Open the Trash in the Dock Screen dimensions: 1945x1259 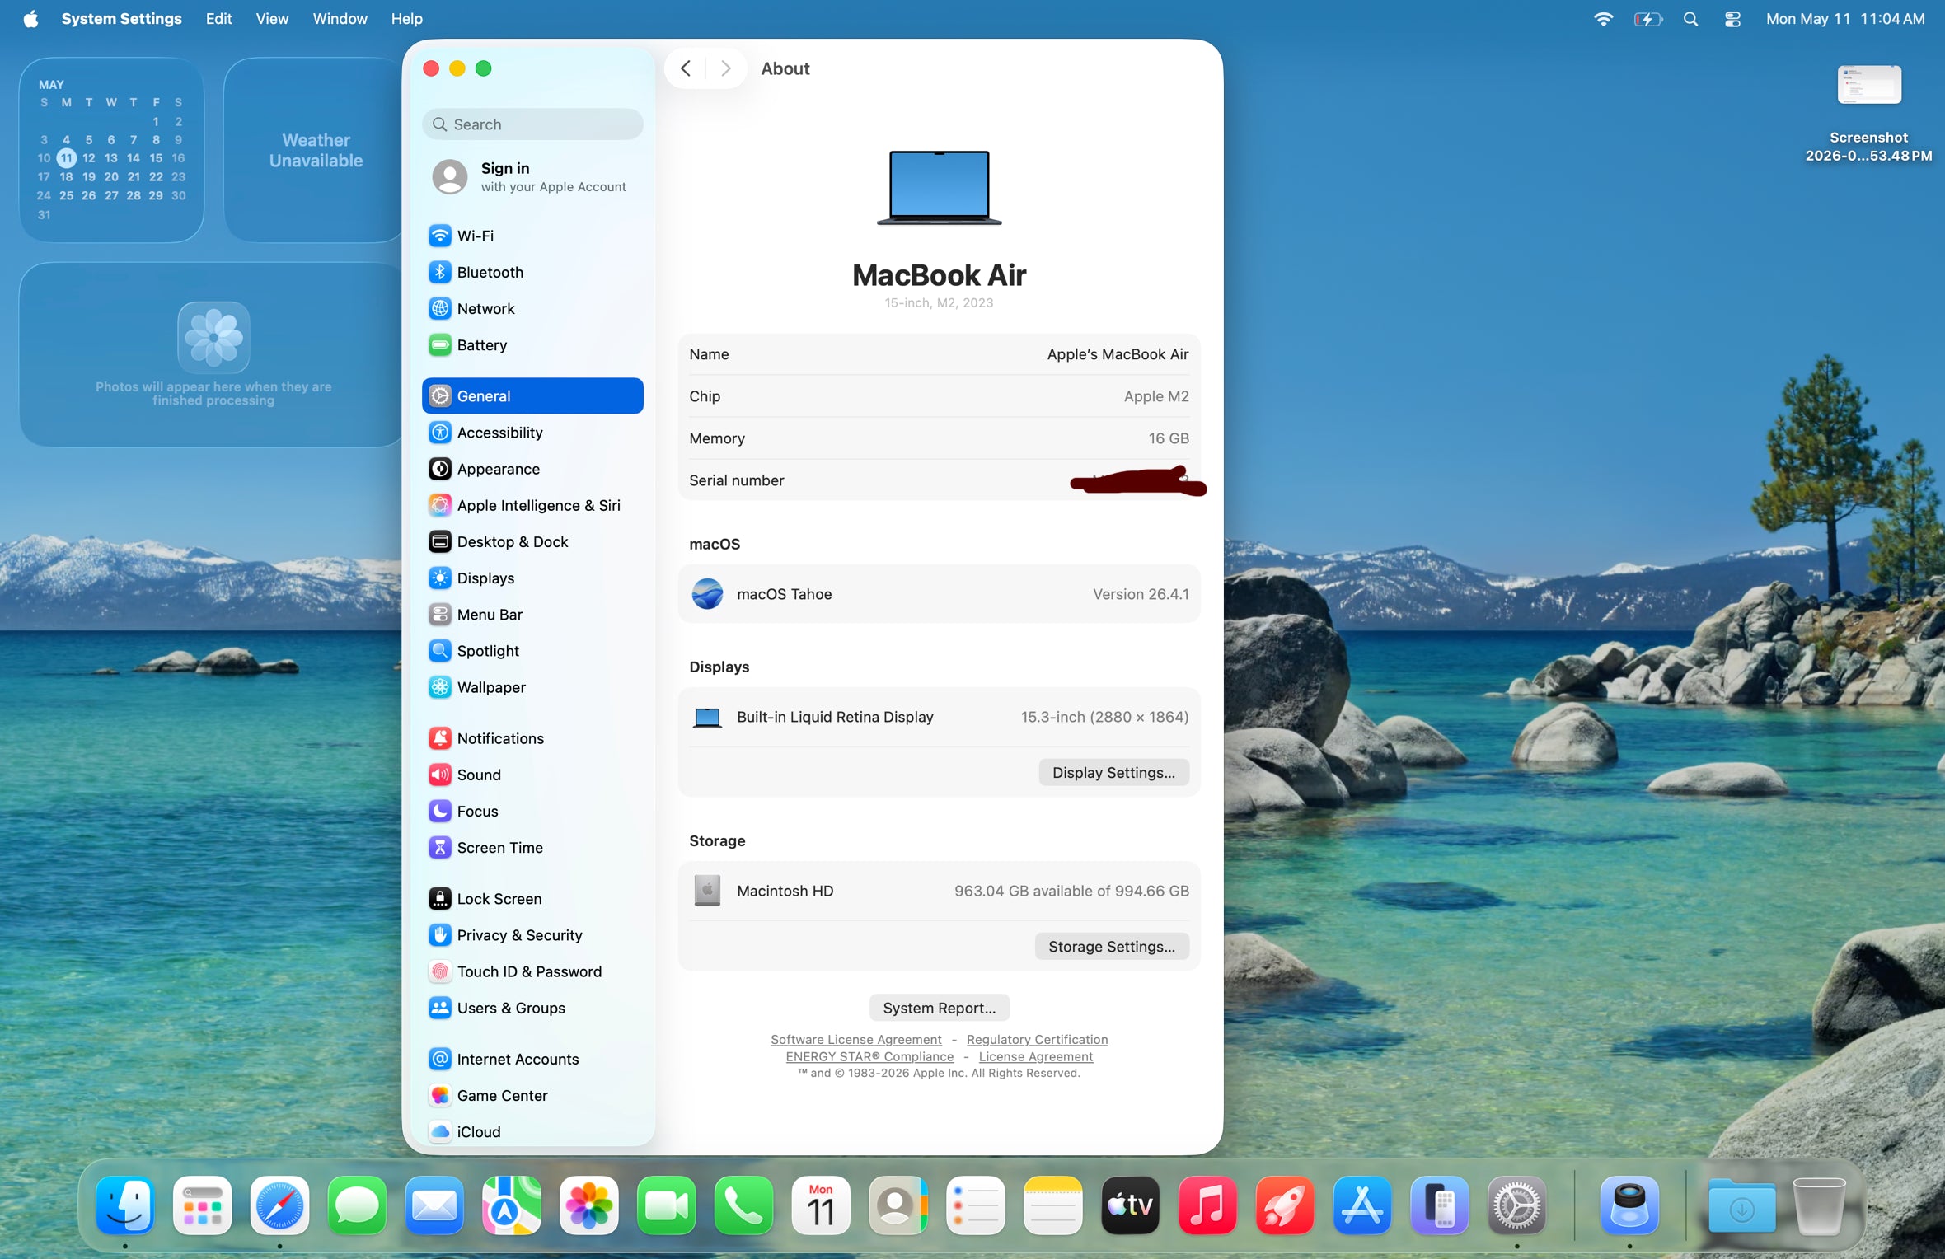pos(1818,1205)
